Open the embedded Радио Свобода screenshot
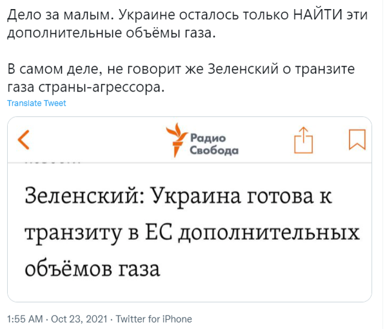Image resolution: width=387 pixels, height=329 pixels. click(x=190, y=209)
